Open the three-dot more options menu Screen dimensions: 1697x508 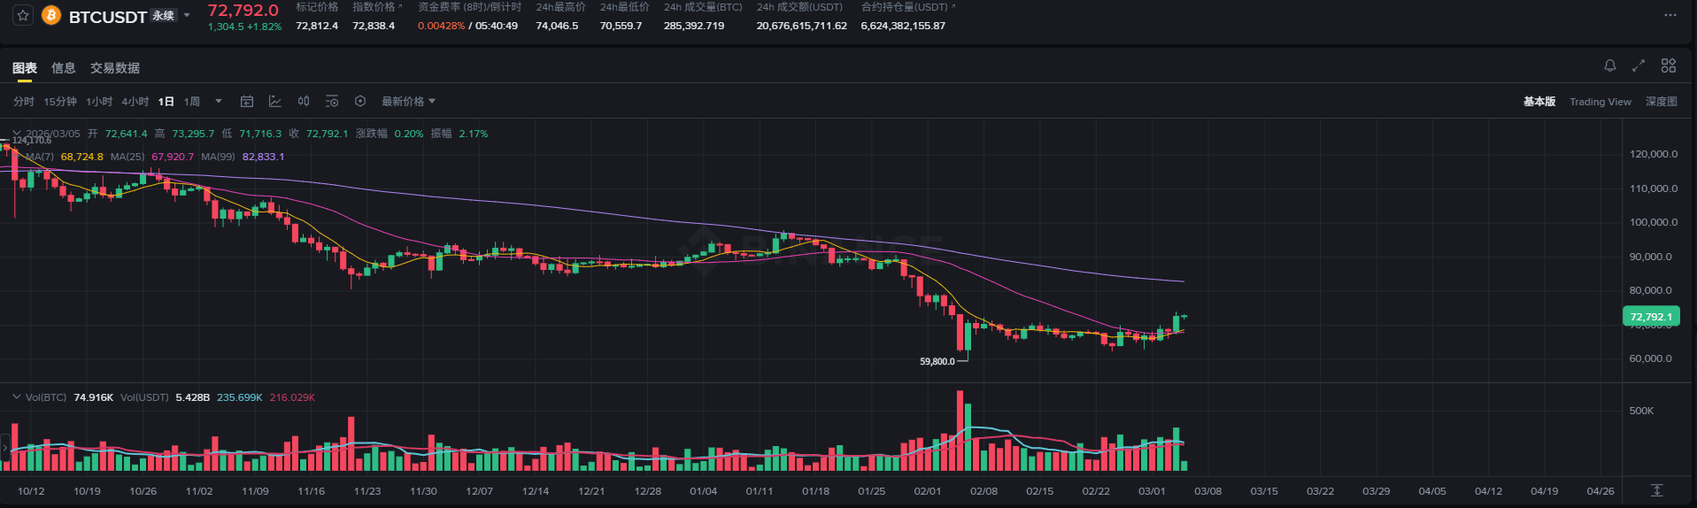pos(1670,15)
